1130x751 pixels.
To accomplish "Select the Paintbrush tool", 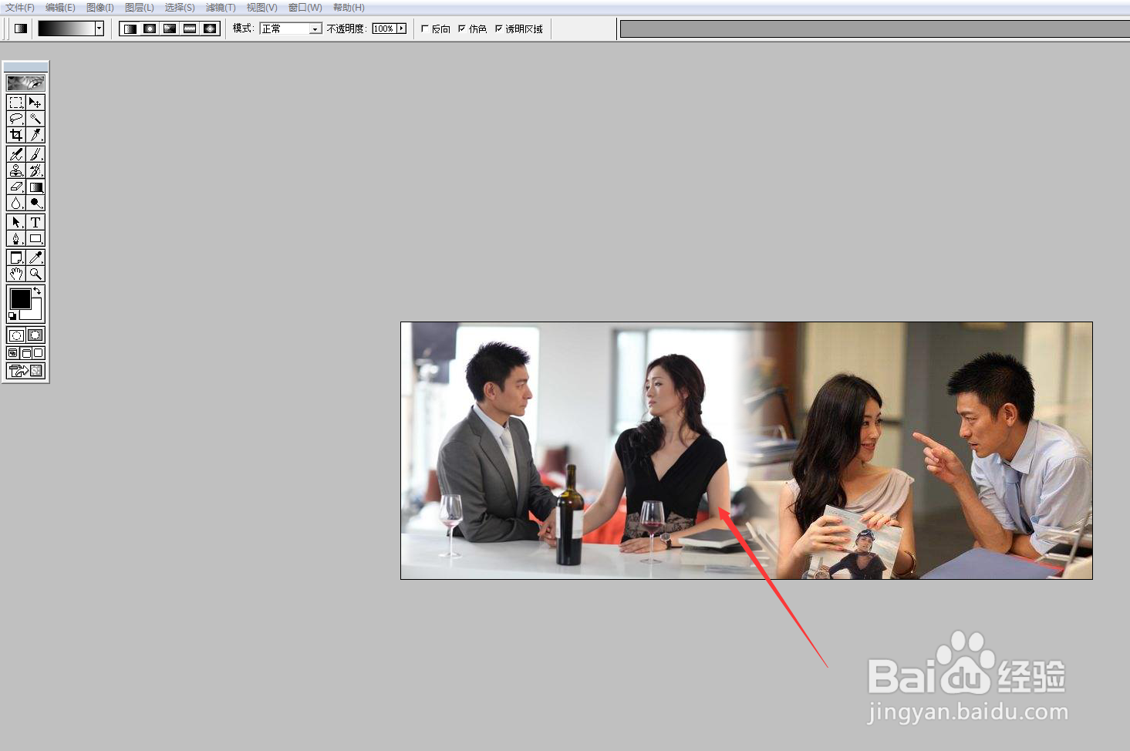I will pos(35,154).
